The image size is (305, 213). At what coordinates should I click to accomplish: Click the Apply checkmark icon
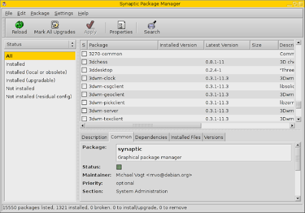(90, 25)
